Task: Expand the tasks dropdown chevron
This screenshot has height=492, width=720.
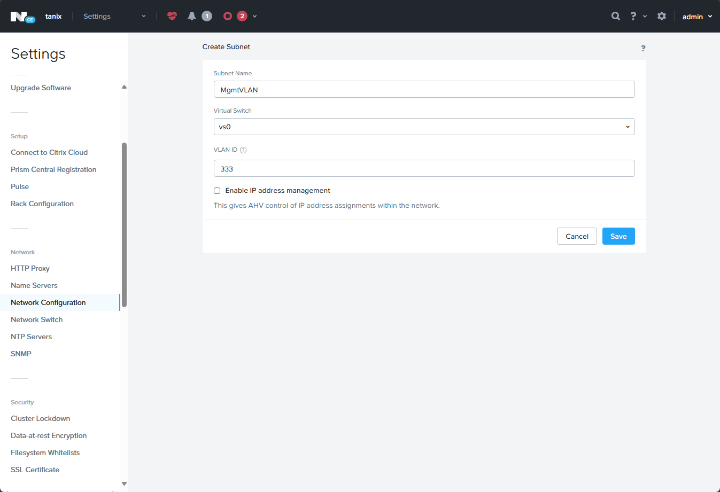Action: coord(255,16)
